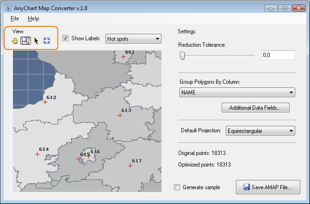Image resolution: width=310 pixels, height=204 pixels.
Task: Open the Default Projection Equirectangular dropdown
Action: click(260, 131)
